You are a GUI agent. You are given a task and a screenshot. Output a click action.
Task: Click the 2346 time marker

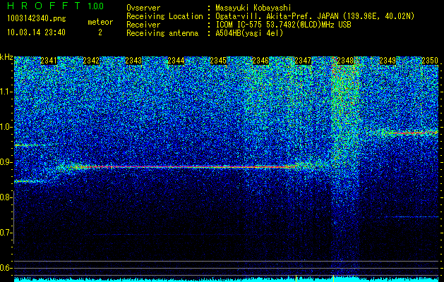tap(260, 61)
